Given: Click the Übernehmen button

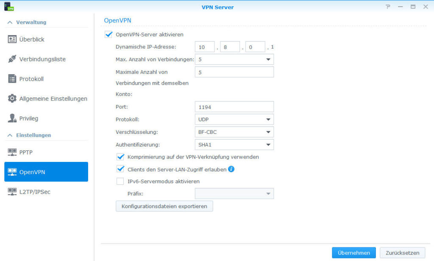Looking at the screenshot, I should pos(354,253).
